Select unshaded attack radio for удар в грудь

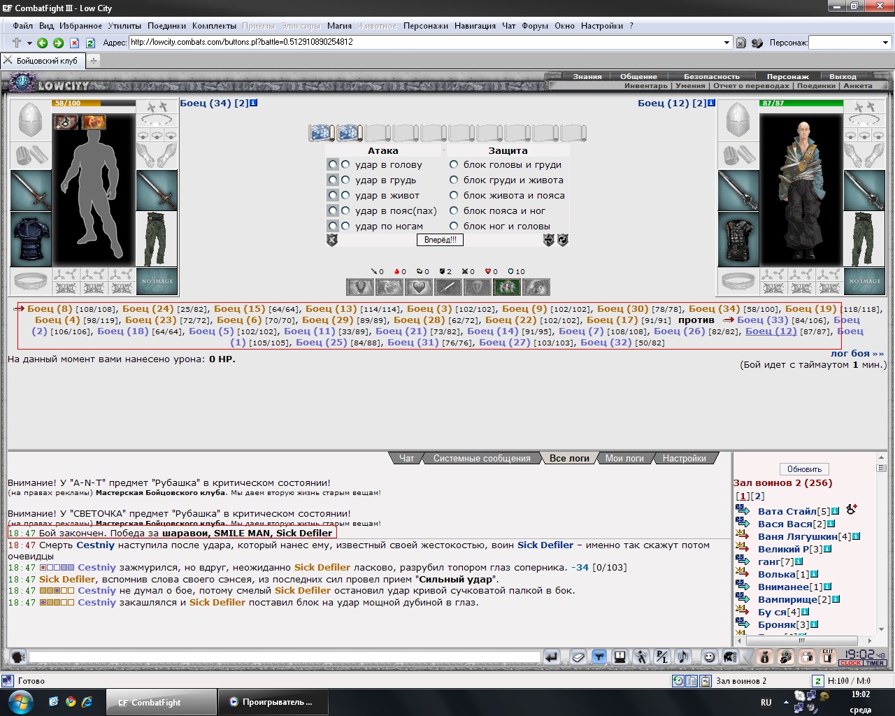click(345, 180)
